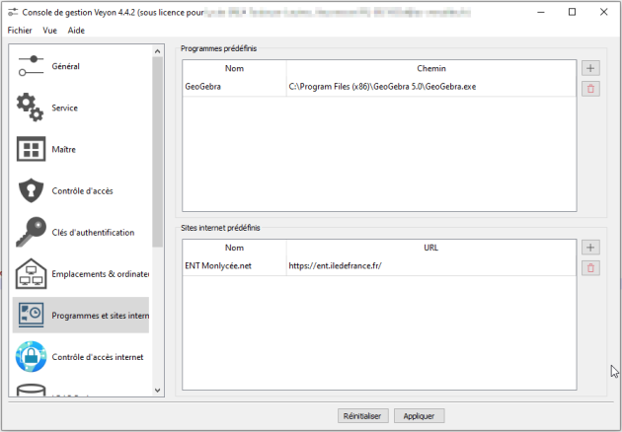
Task: Select the Contrôle d'accès shield icon
Action: point(31,190)
